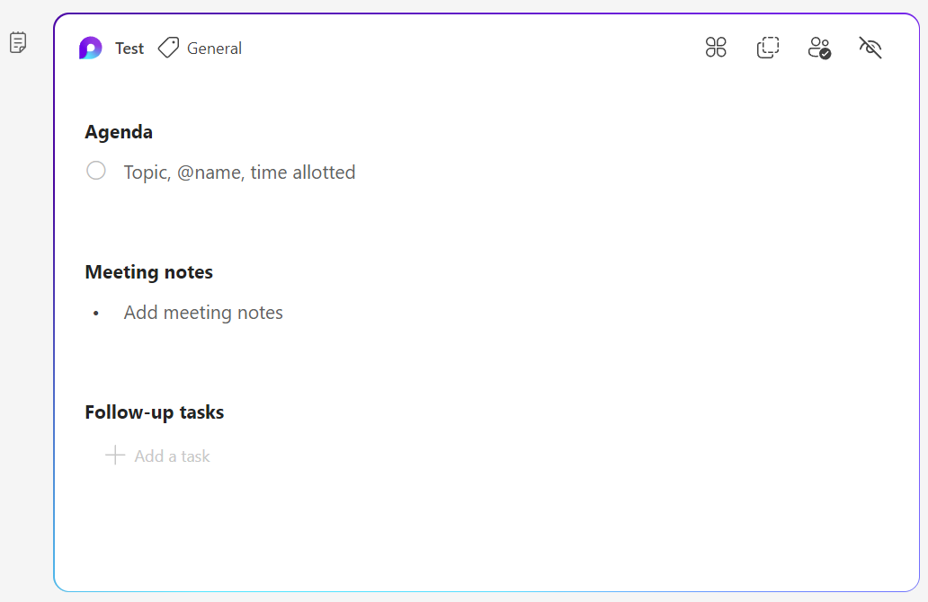The width and height of the screenshot is (928, 602).
Task: Click the sensitivity label tag icon
Action: [x=168, y=48]
